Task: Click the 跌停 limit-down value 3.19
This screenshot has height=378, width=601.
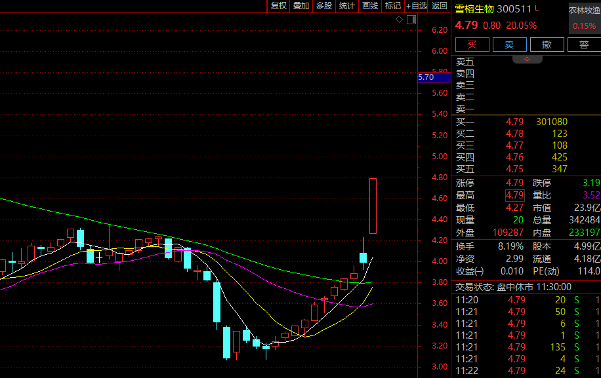Action: (591, 183)
